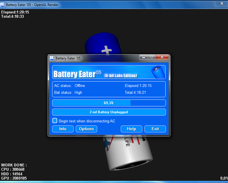
Task: Open the Info panel
Action: click(63, 129)
